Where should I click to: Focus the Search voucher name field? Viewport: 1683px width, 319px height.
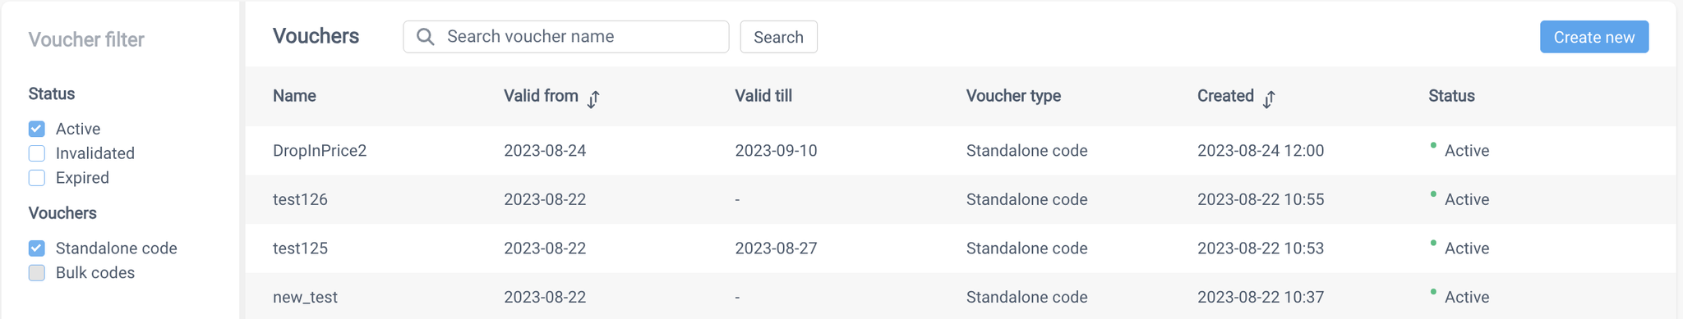(566, 37)
